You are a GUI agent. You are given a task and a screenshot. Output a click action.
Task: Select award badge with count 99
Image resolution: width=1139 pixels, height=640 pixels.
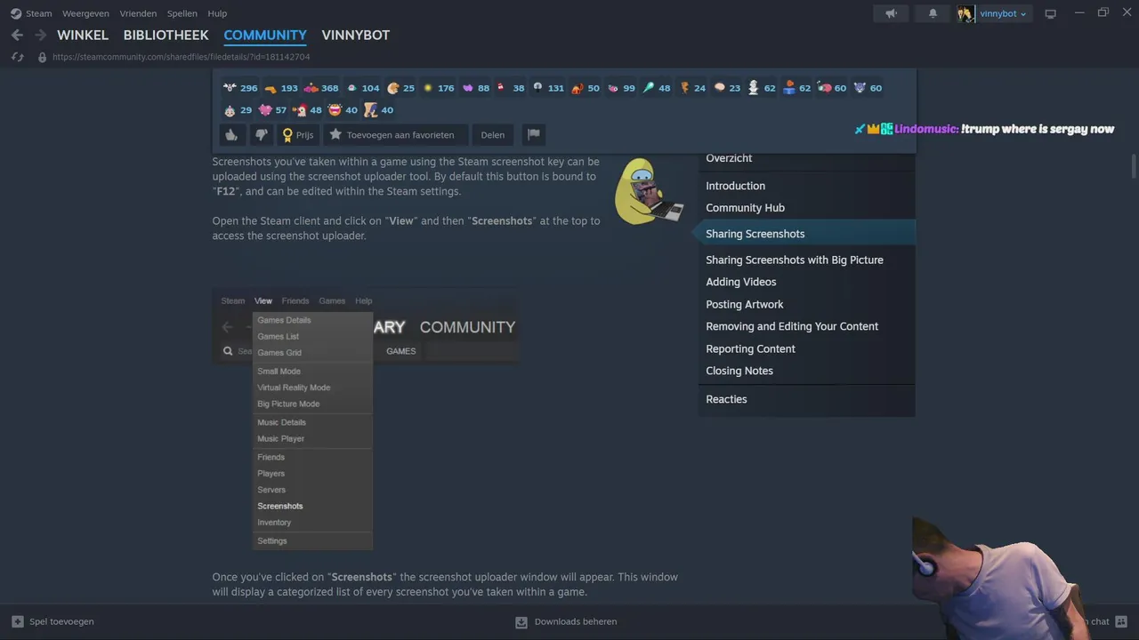(621, 88)
